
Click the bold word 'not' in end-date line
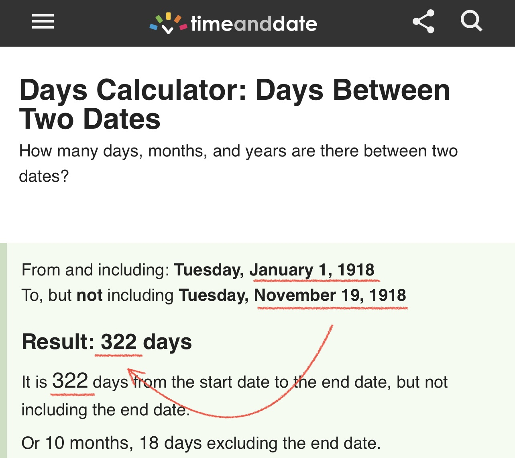tap(90, 295)
